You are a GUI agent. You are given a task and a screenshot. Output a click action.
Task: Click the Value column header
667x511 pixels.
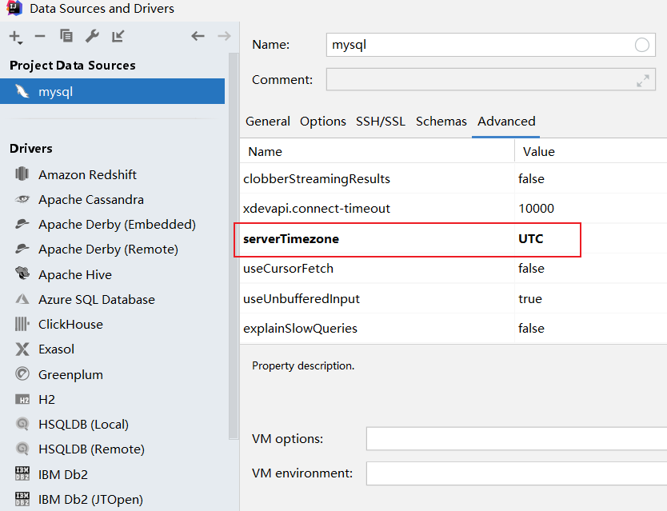pyautogui.click(x=538, y=152)
